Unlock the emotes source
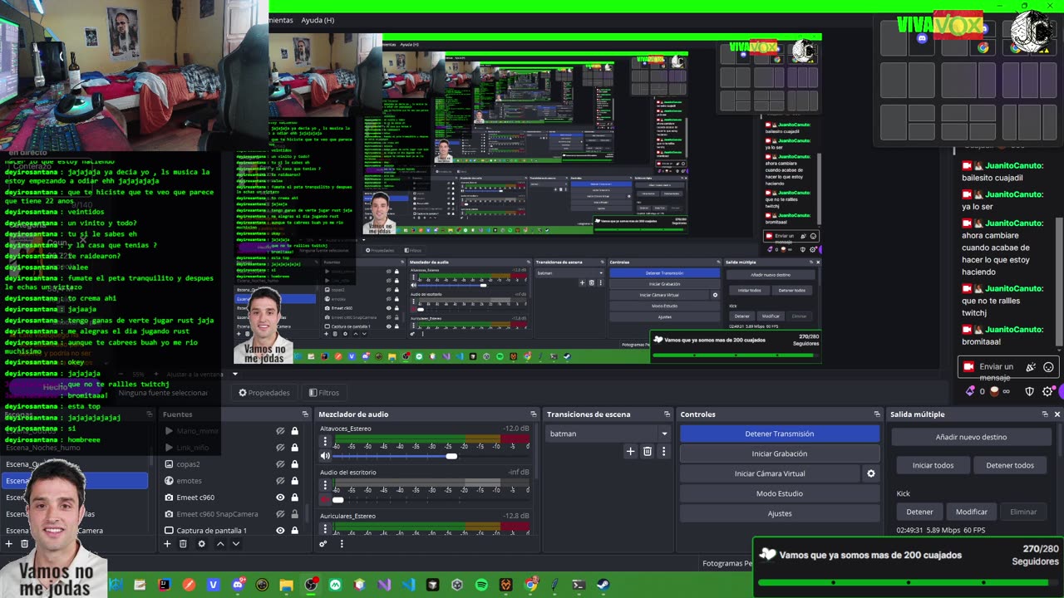The image size is (1064, 598). (294, 481)
